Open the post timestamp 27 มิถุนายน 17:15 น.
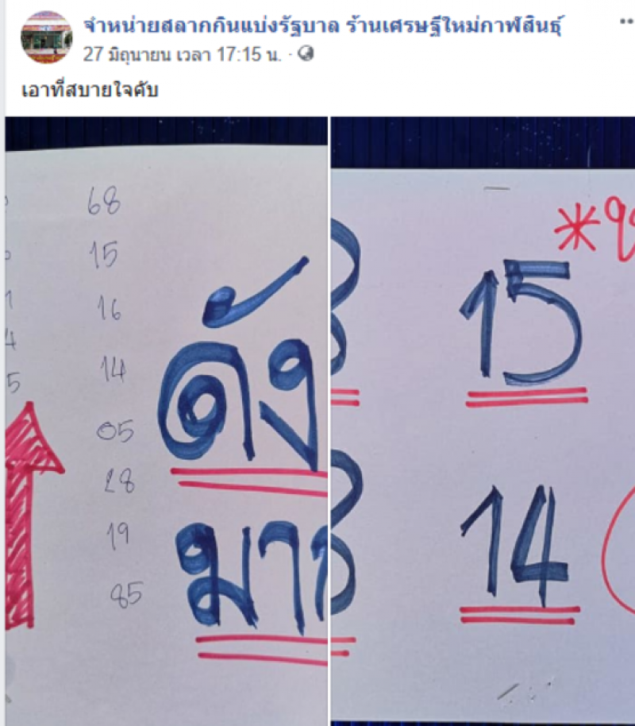 (182, 55)
